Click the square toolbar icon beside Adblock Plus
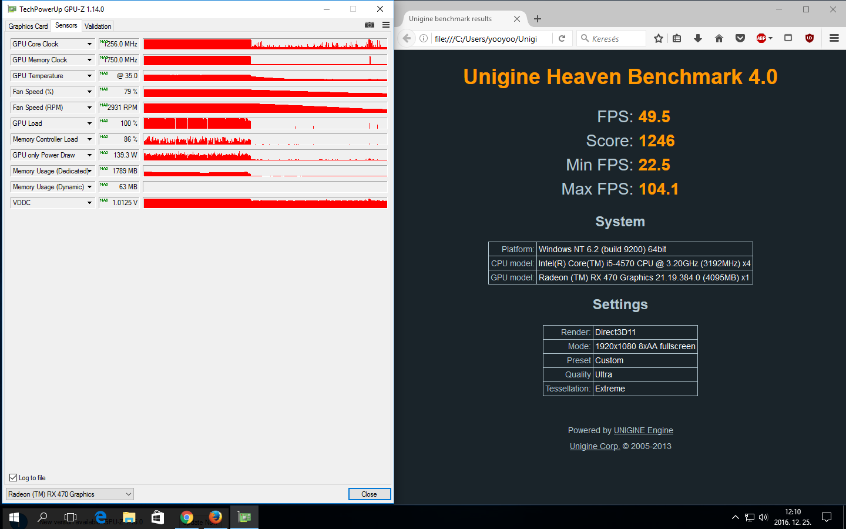Viewport: 846px width, 529px height. pos(788,38)
